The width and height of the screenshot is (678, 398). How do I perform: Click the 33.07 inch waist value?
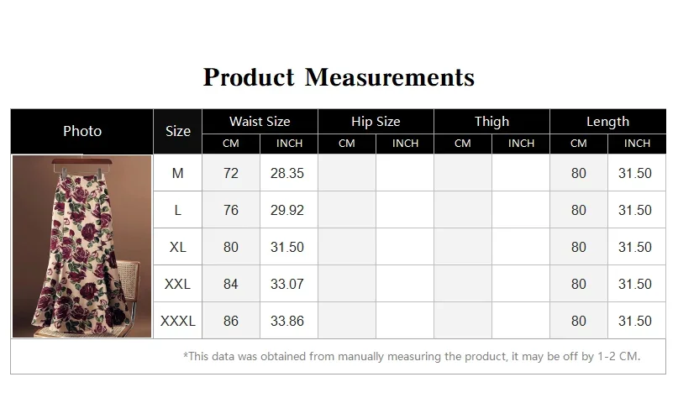click(287, 284)
